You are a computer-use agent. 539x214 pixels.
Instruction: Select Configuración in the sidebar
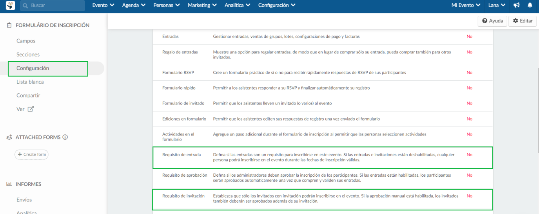click(33, 68)
